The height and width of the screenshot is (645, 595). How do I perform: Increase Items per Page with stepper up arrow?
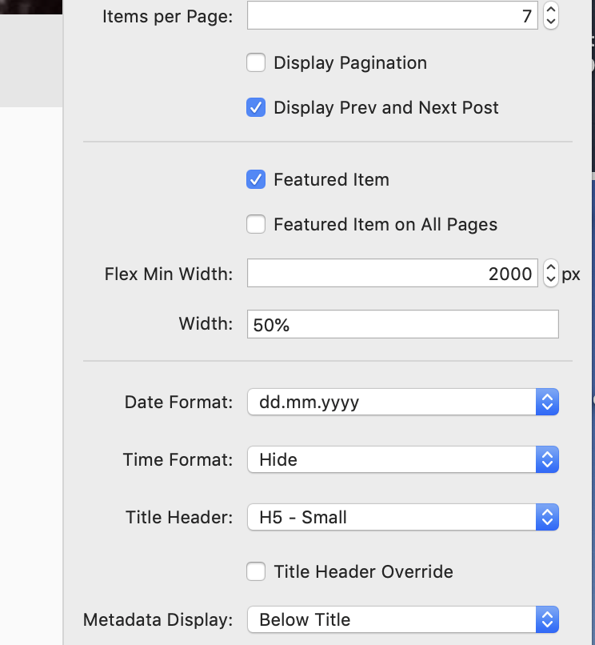coord(550,9)
